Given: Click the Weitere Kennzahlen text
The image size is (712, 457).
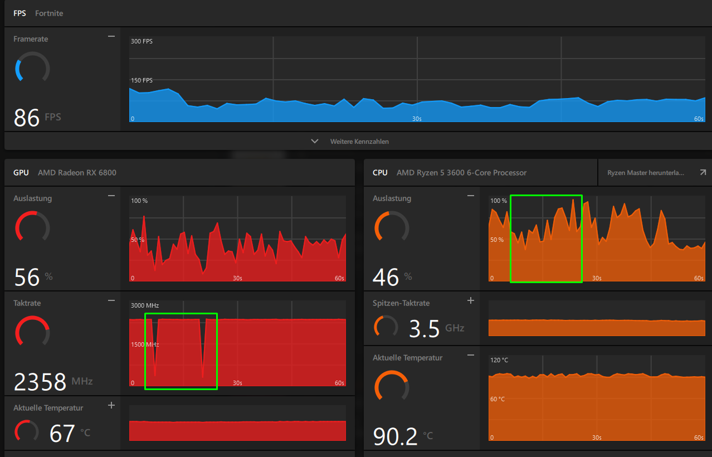Looking at the screenshot, I should (x=359, y=142).
